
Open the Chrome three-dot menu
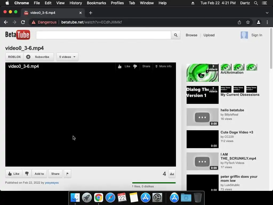pyautogui.click(x=267, y=22)
